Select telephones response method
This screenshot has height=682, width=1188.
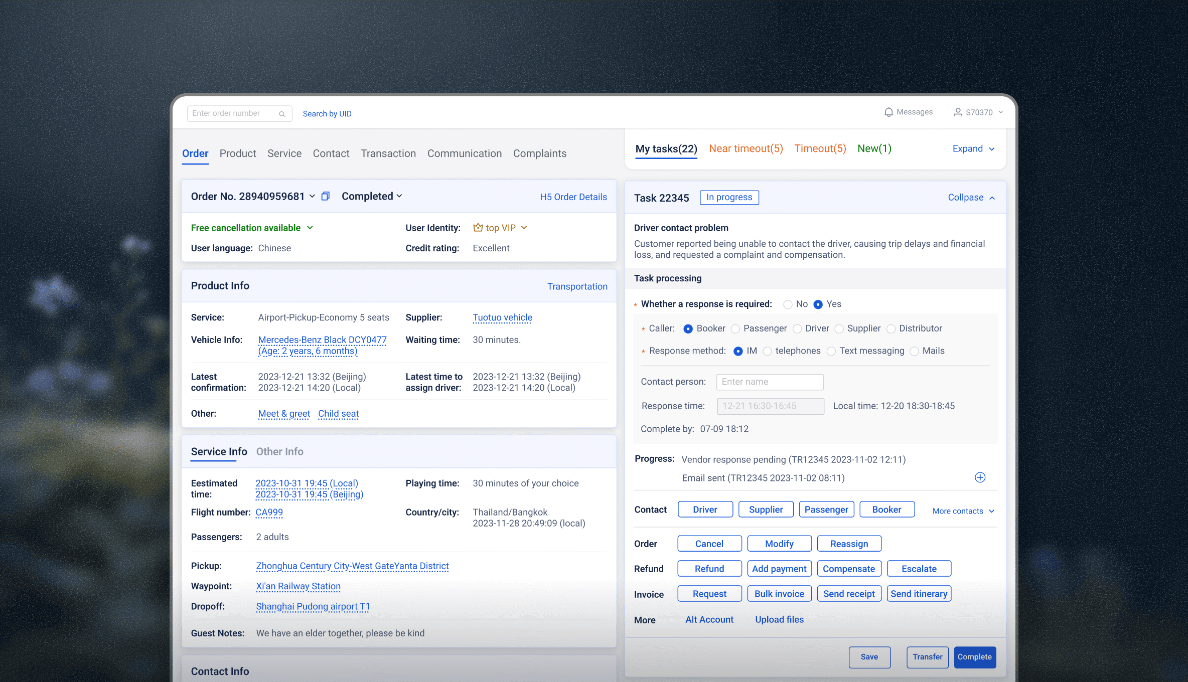click(767, 352)
